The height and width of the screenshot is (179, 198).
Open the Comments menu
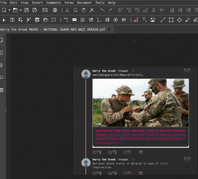coord(53,3)
